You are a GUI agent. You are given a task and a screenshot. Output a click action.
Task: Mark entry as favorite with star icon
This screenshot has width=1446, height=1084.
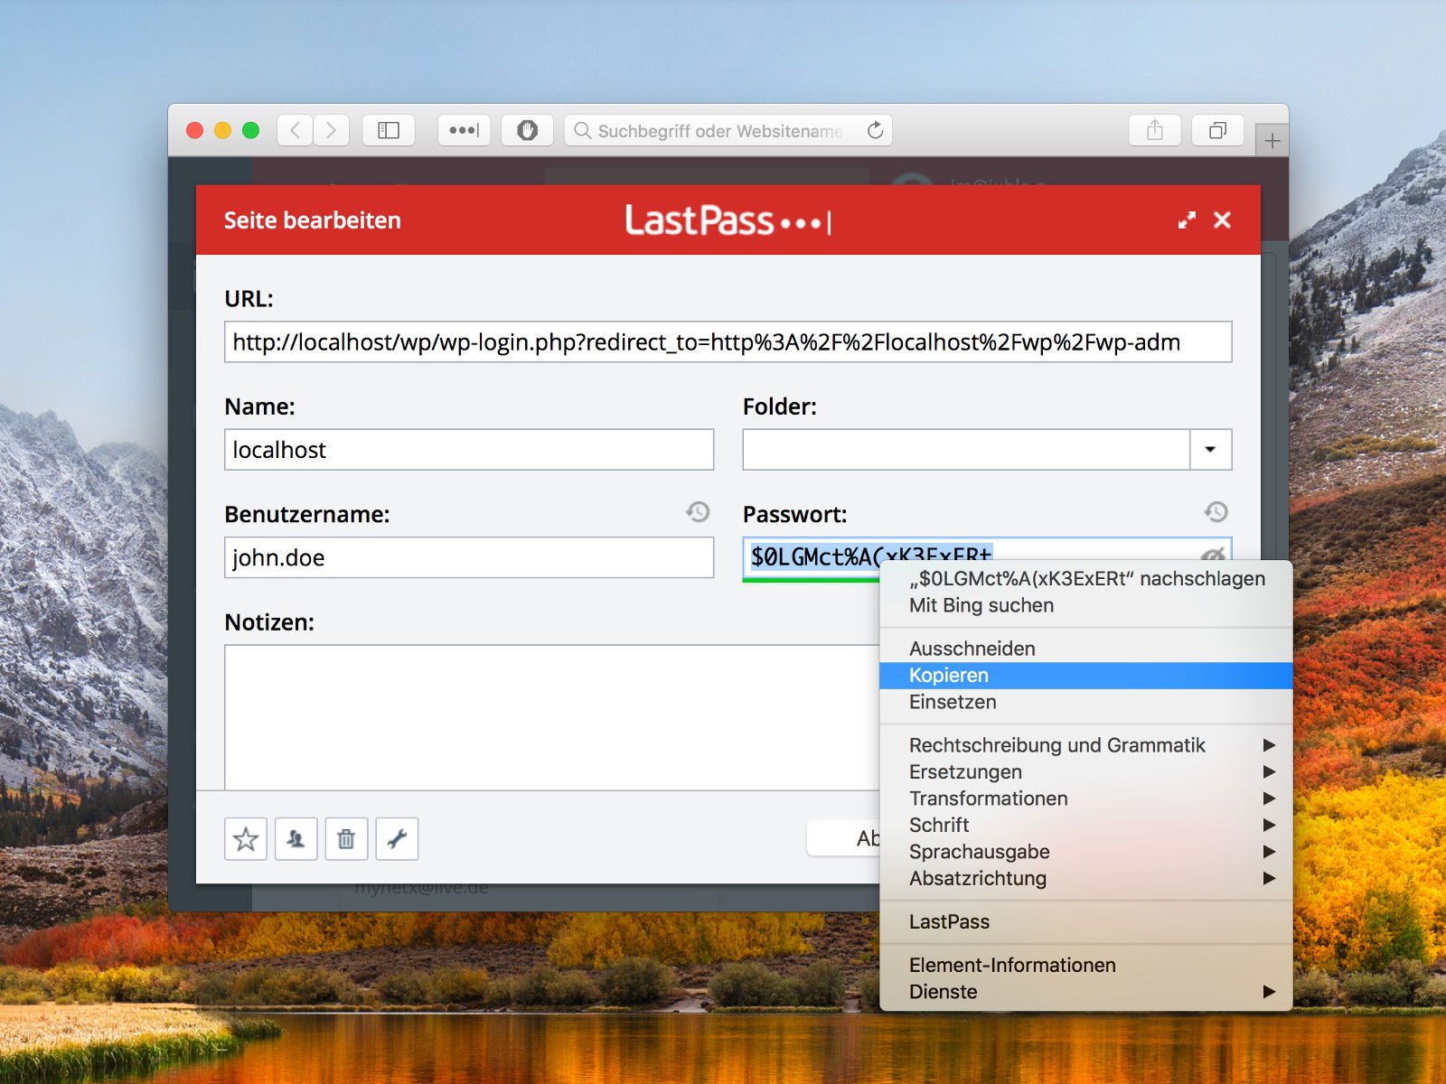point(246,839)
